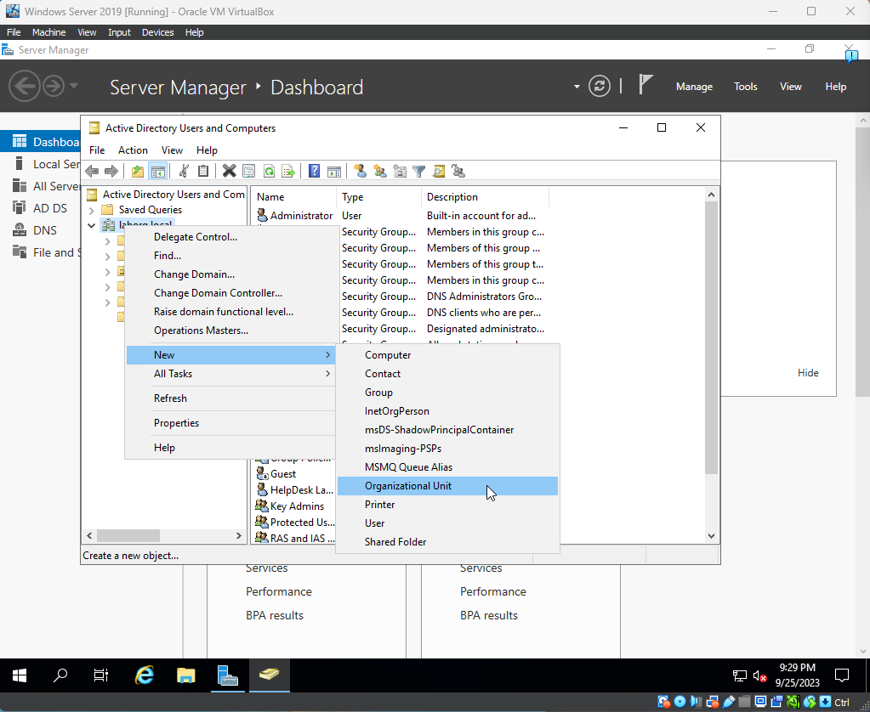The height and width of the screenshot is (712, 870).
Task: Click the Delete X icon in toolbar
Action: tap(229, 172)
